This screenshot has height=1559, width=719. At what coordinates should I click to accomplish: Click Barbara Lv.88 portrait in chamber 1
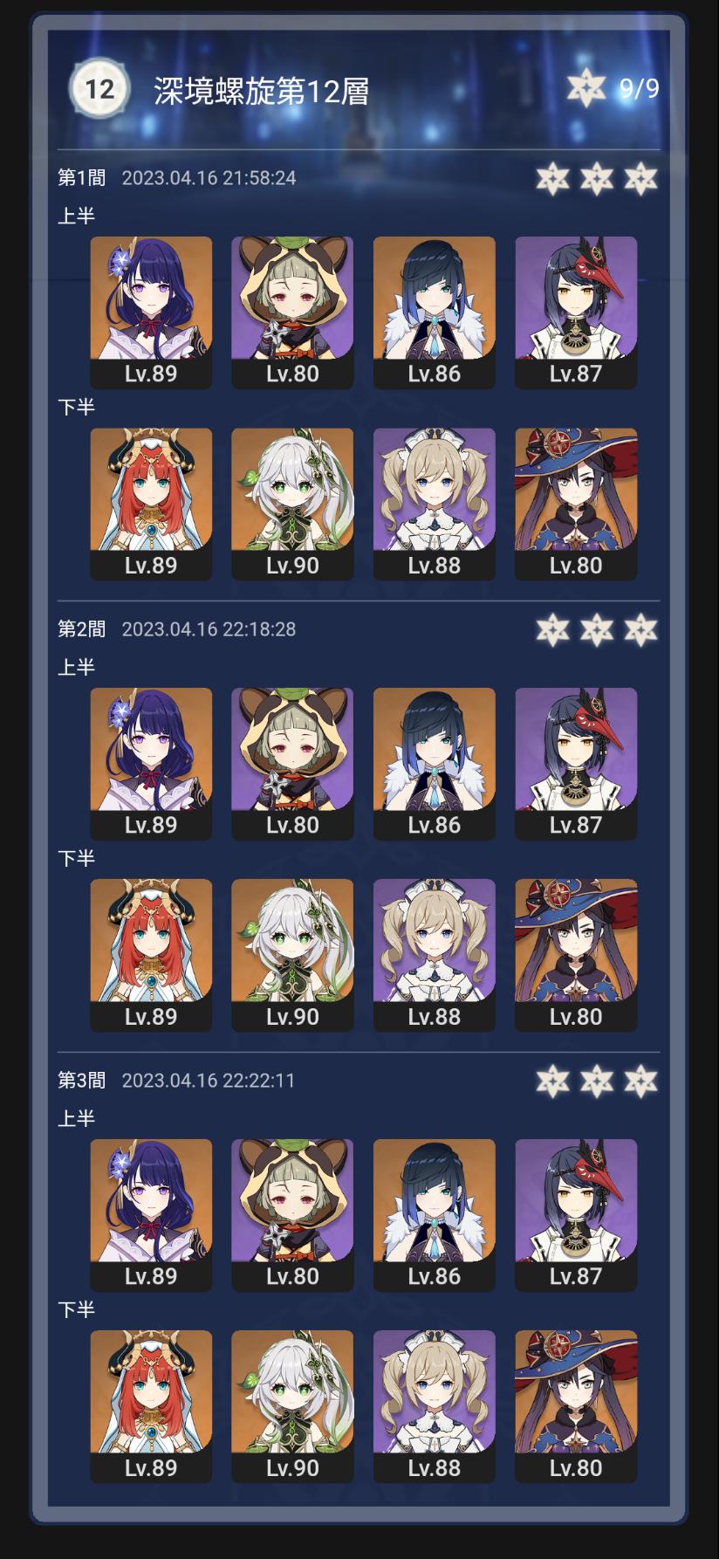coord(434,504)
